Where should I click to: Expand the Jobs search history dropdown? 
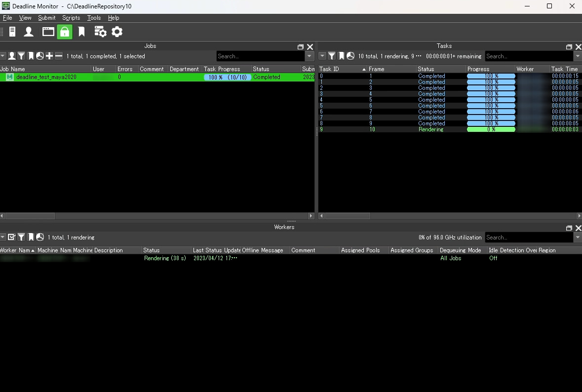[x=310, y=56]
